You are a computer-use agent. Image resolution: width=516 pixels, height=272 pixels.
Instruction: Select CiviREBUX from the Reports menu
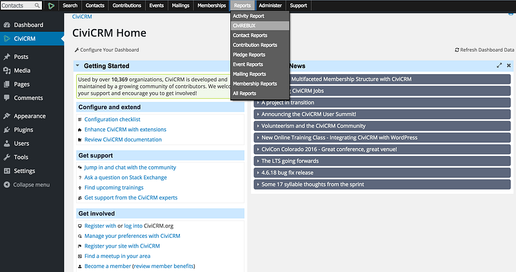[x=260, y=26]
